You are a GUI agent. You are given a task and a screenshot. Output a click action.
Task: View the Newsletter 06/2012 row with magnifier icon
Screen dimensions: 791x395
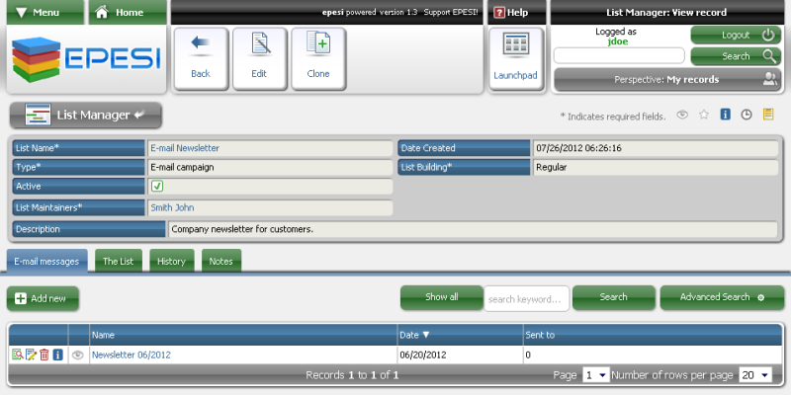(17, 355)
